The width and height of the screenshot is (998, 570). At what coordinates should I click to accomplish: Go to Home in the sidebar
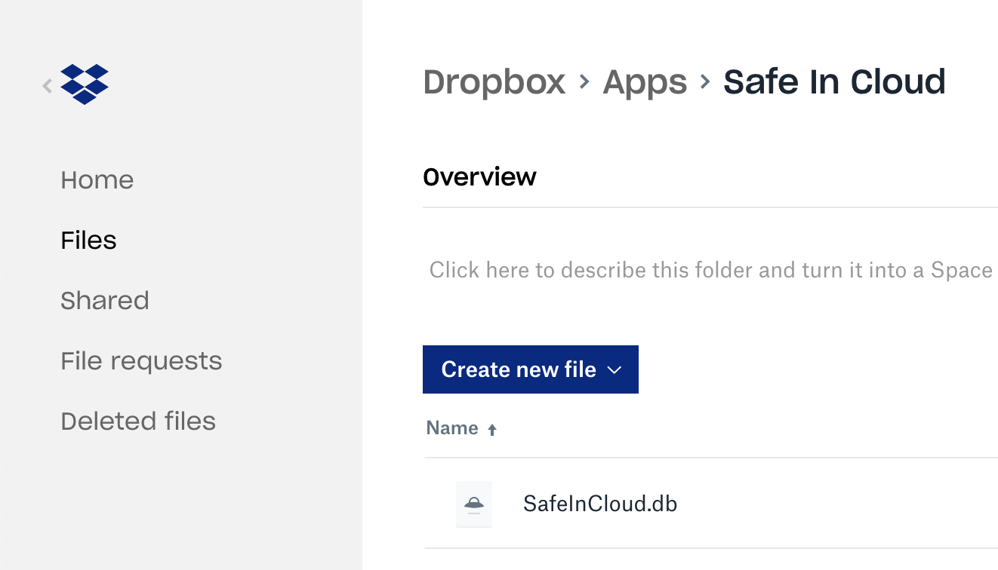(x=97, y=180)
